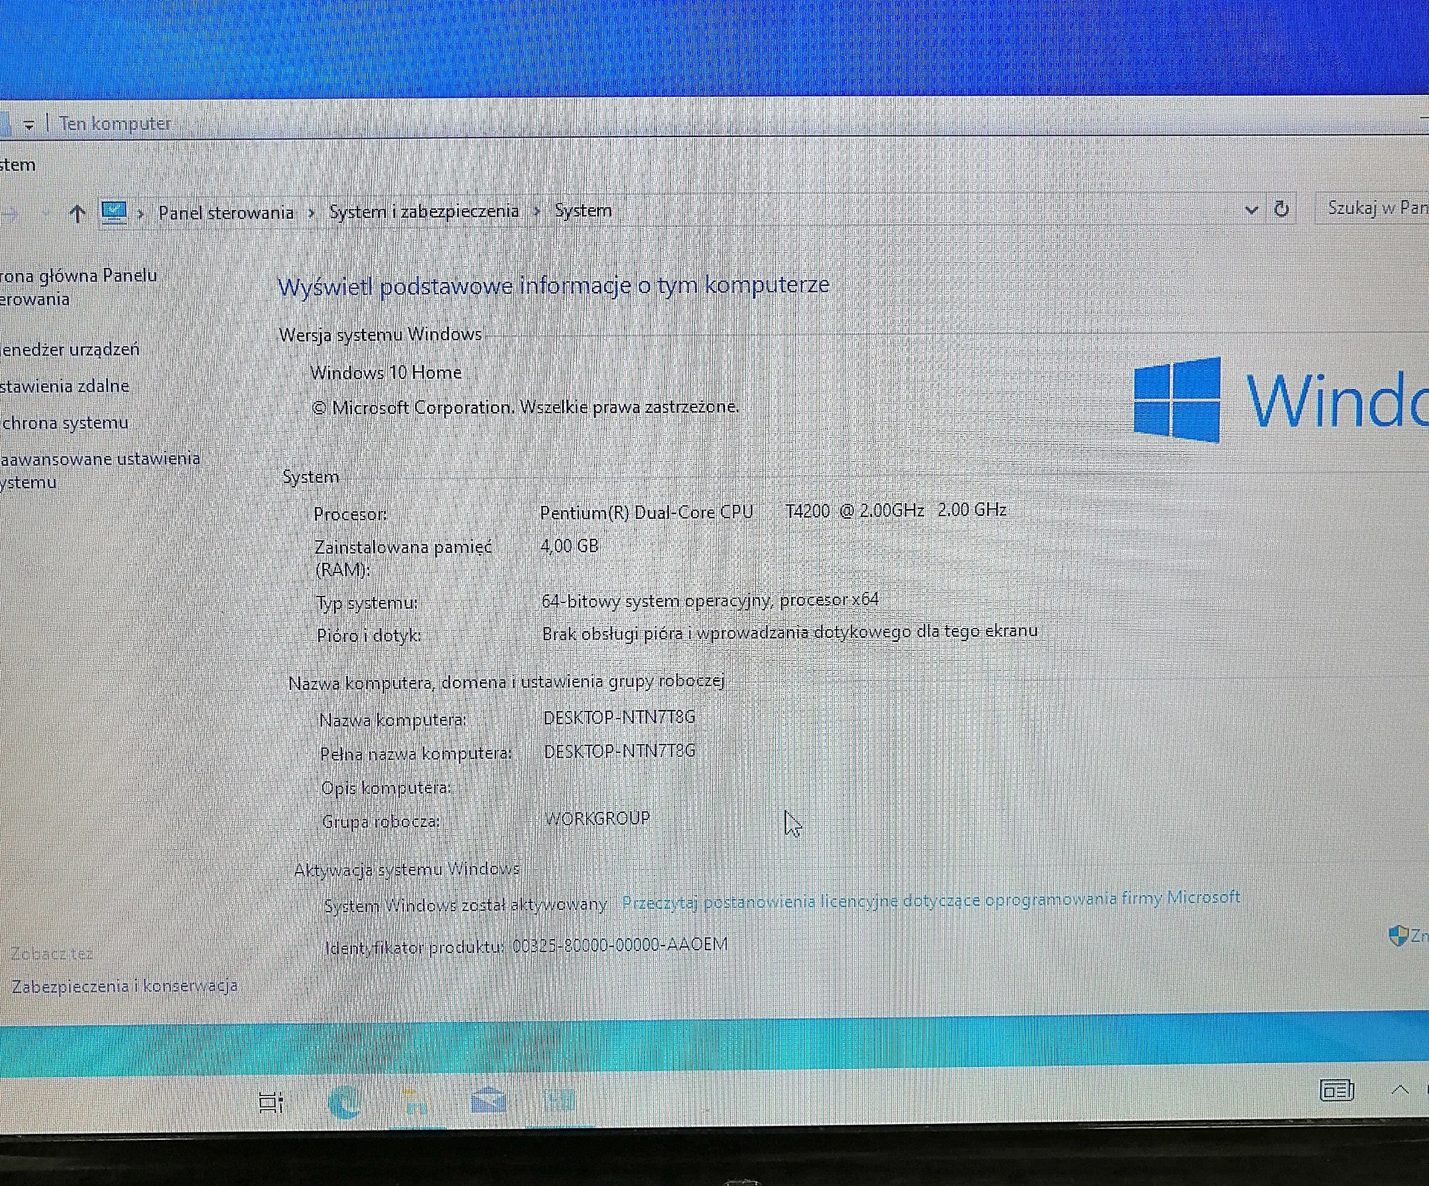Expand chevron after Panel sterowania breadcrumb
Viewport: 1429px width, 1186px height.
(x=312, y=213)
